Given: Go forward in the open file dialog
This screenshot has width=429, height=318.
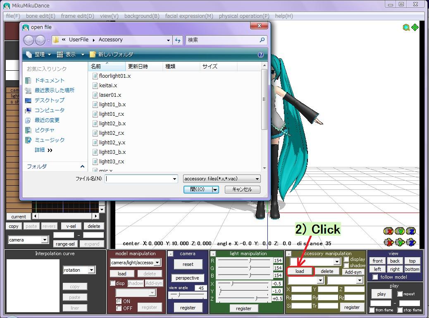Looking at the screenshot, I should 40,40.
